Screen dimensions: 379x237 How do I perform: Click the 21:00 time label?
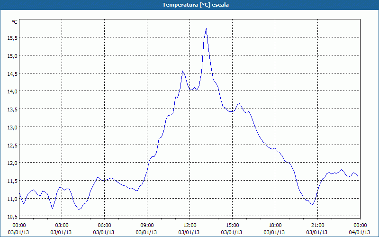pyautogui.click(x=317, y=226)
